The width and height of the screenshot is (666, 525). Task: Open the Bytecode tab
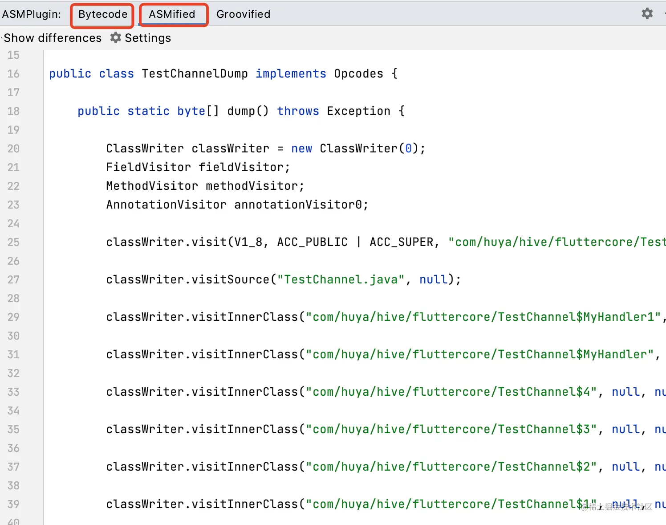[x=103, y=14]
